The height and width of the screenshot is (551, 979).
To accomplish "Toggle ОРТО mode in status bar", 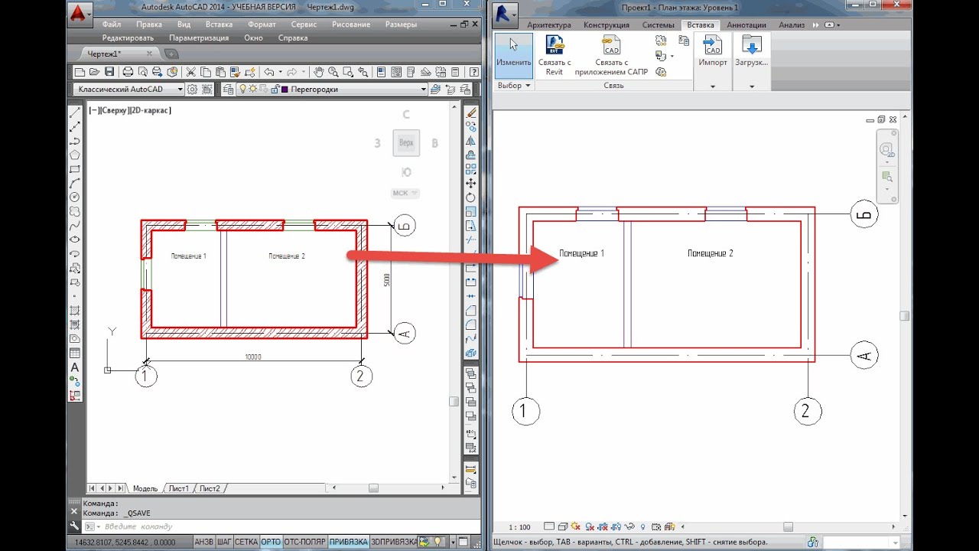I will [x=271, y=542].
